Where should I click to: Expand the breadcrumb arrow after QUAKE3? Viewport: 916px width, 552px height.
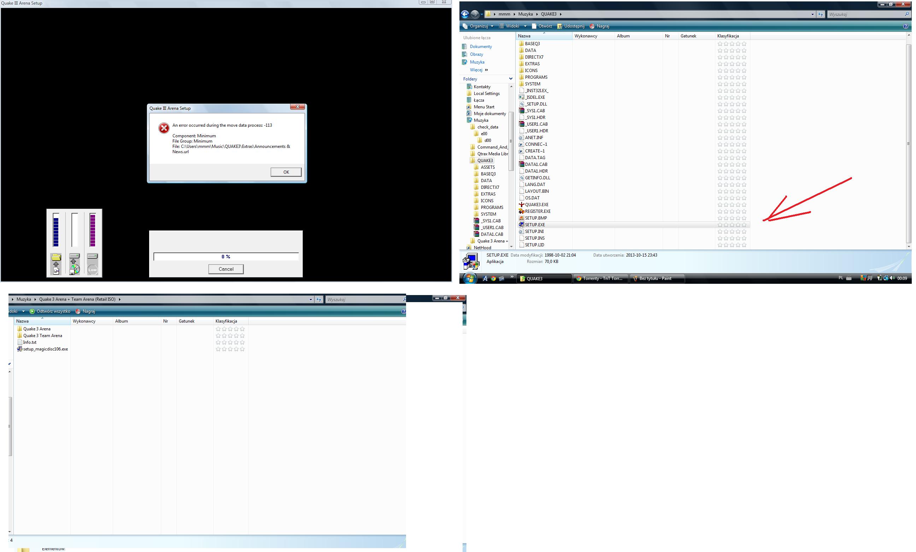[x=560, y=14]
